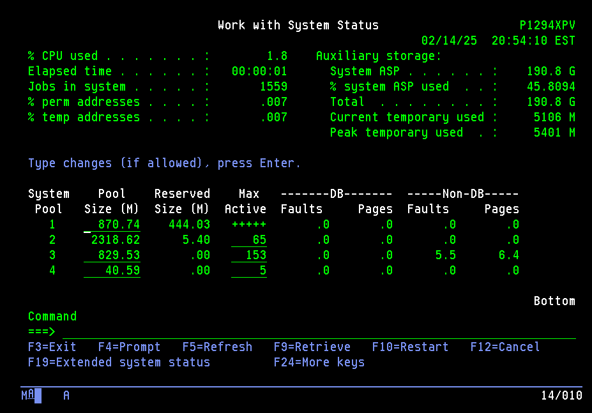This screenshot has width=592, height=413.
Task: Focus the pool size field showing 829.53
Action: point(112,255)
